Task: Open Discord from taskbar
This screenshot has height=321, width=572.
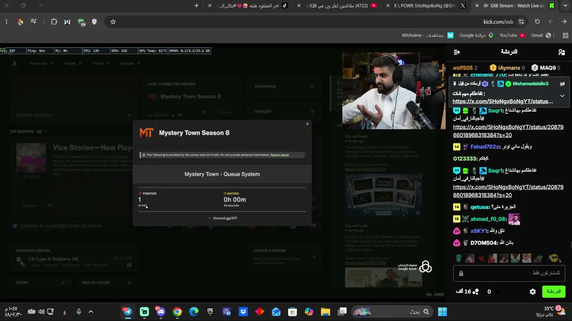Action: point(161,312)
